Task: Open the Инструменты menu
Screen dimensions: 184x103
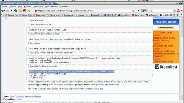Action: pyautogui.click(x=51, y=7)
